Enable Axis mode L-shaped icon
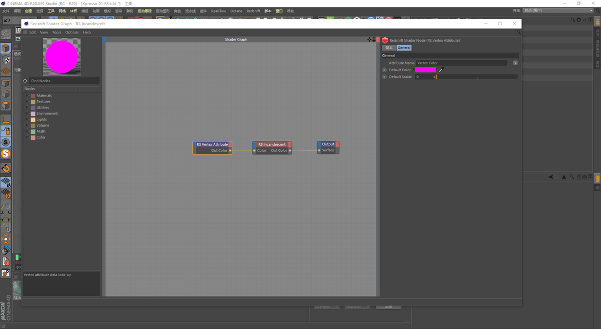601x329 pixels. [x=5, y=120]
